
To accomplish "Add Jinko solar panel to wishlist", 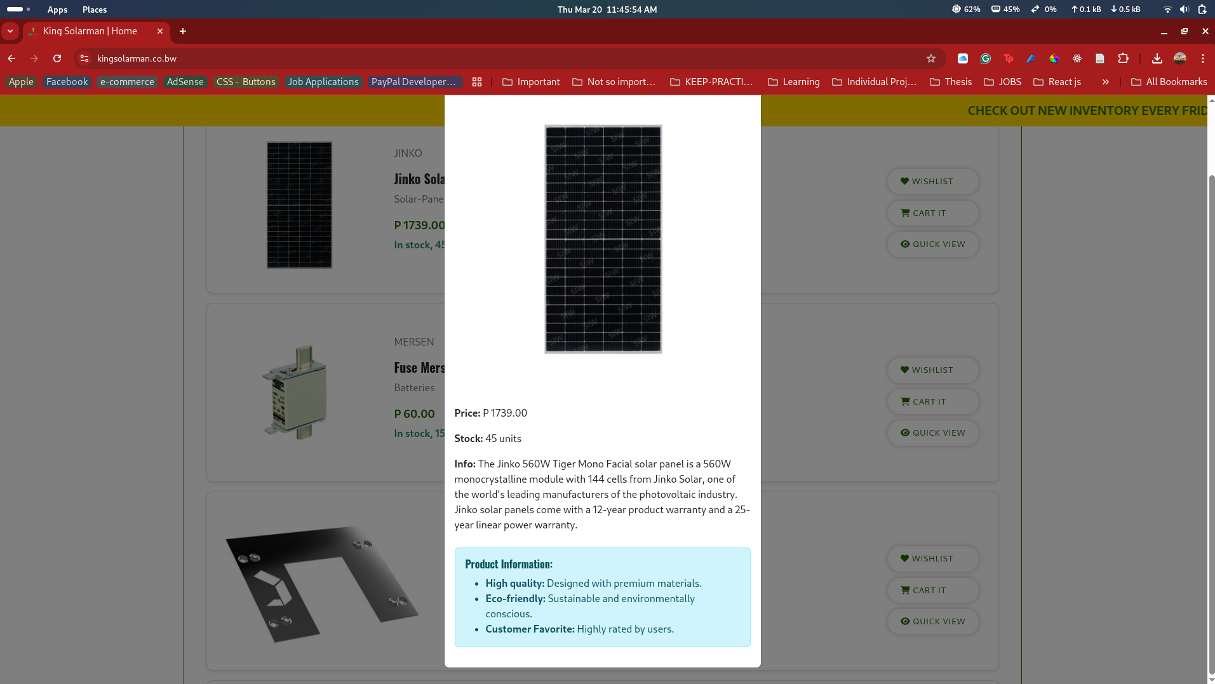I will pyautogui.click(x=932, y=182).
